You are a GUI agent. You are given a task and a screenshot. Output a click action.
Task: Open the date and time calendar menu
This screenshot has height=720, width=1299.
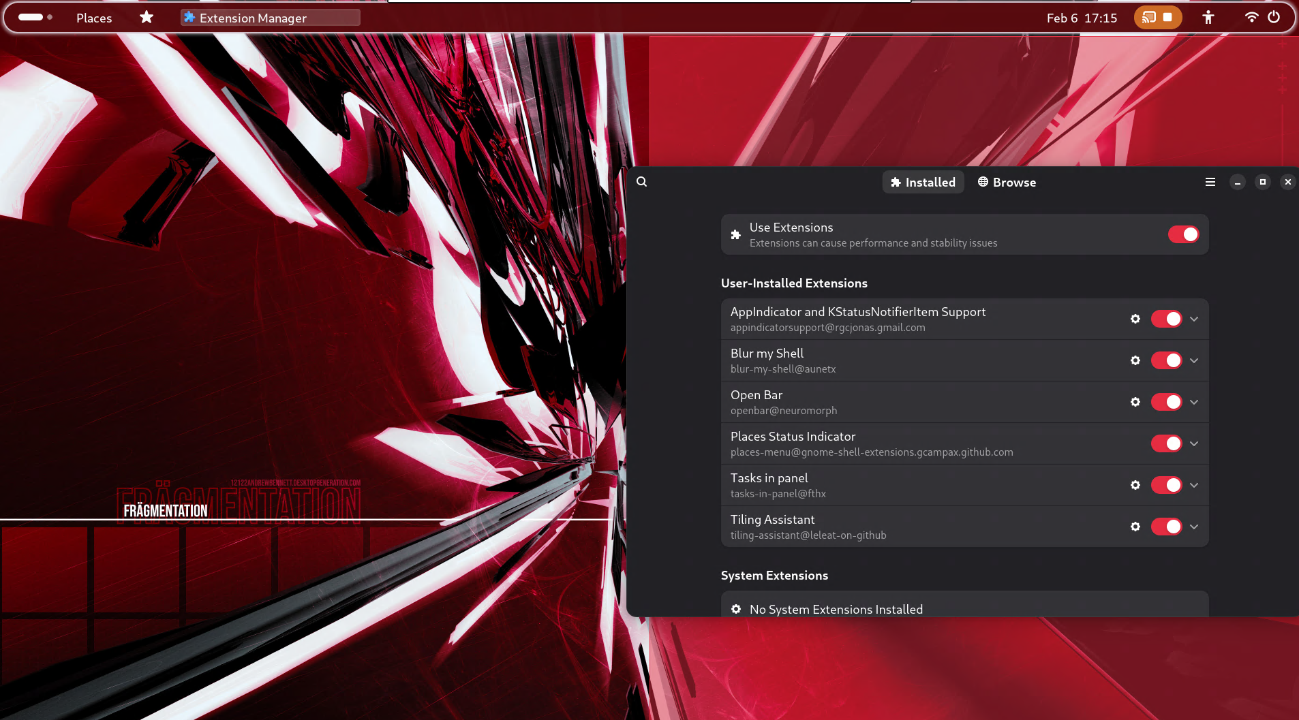(1082, 18)
